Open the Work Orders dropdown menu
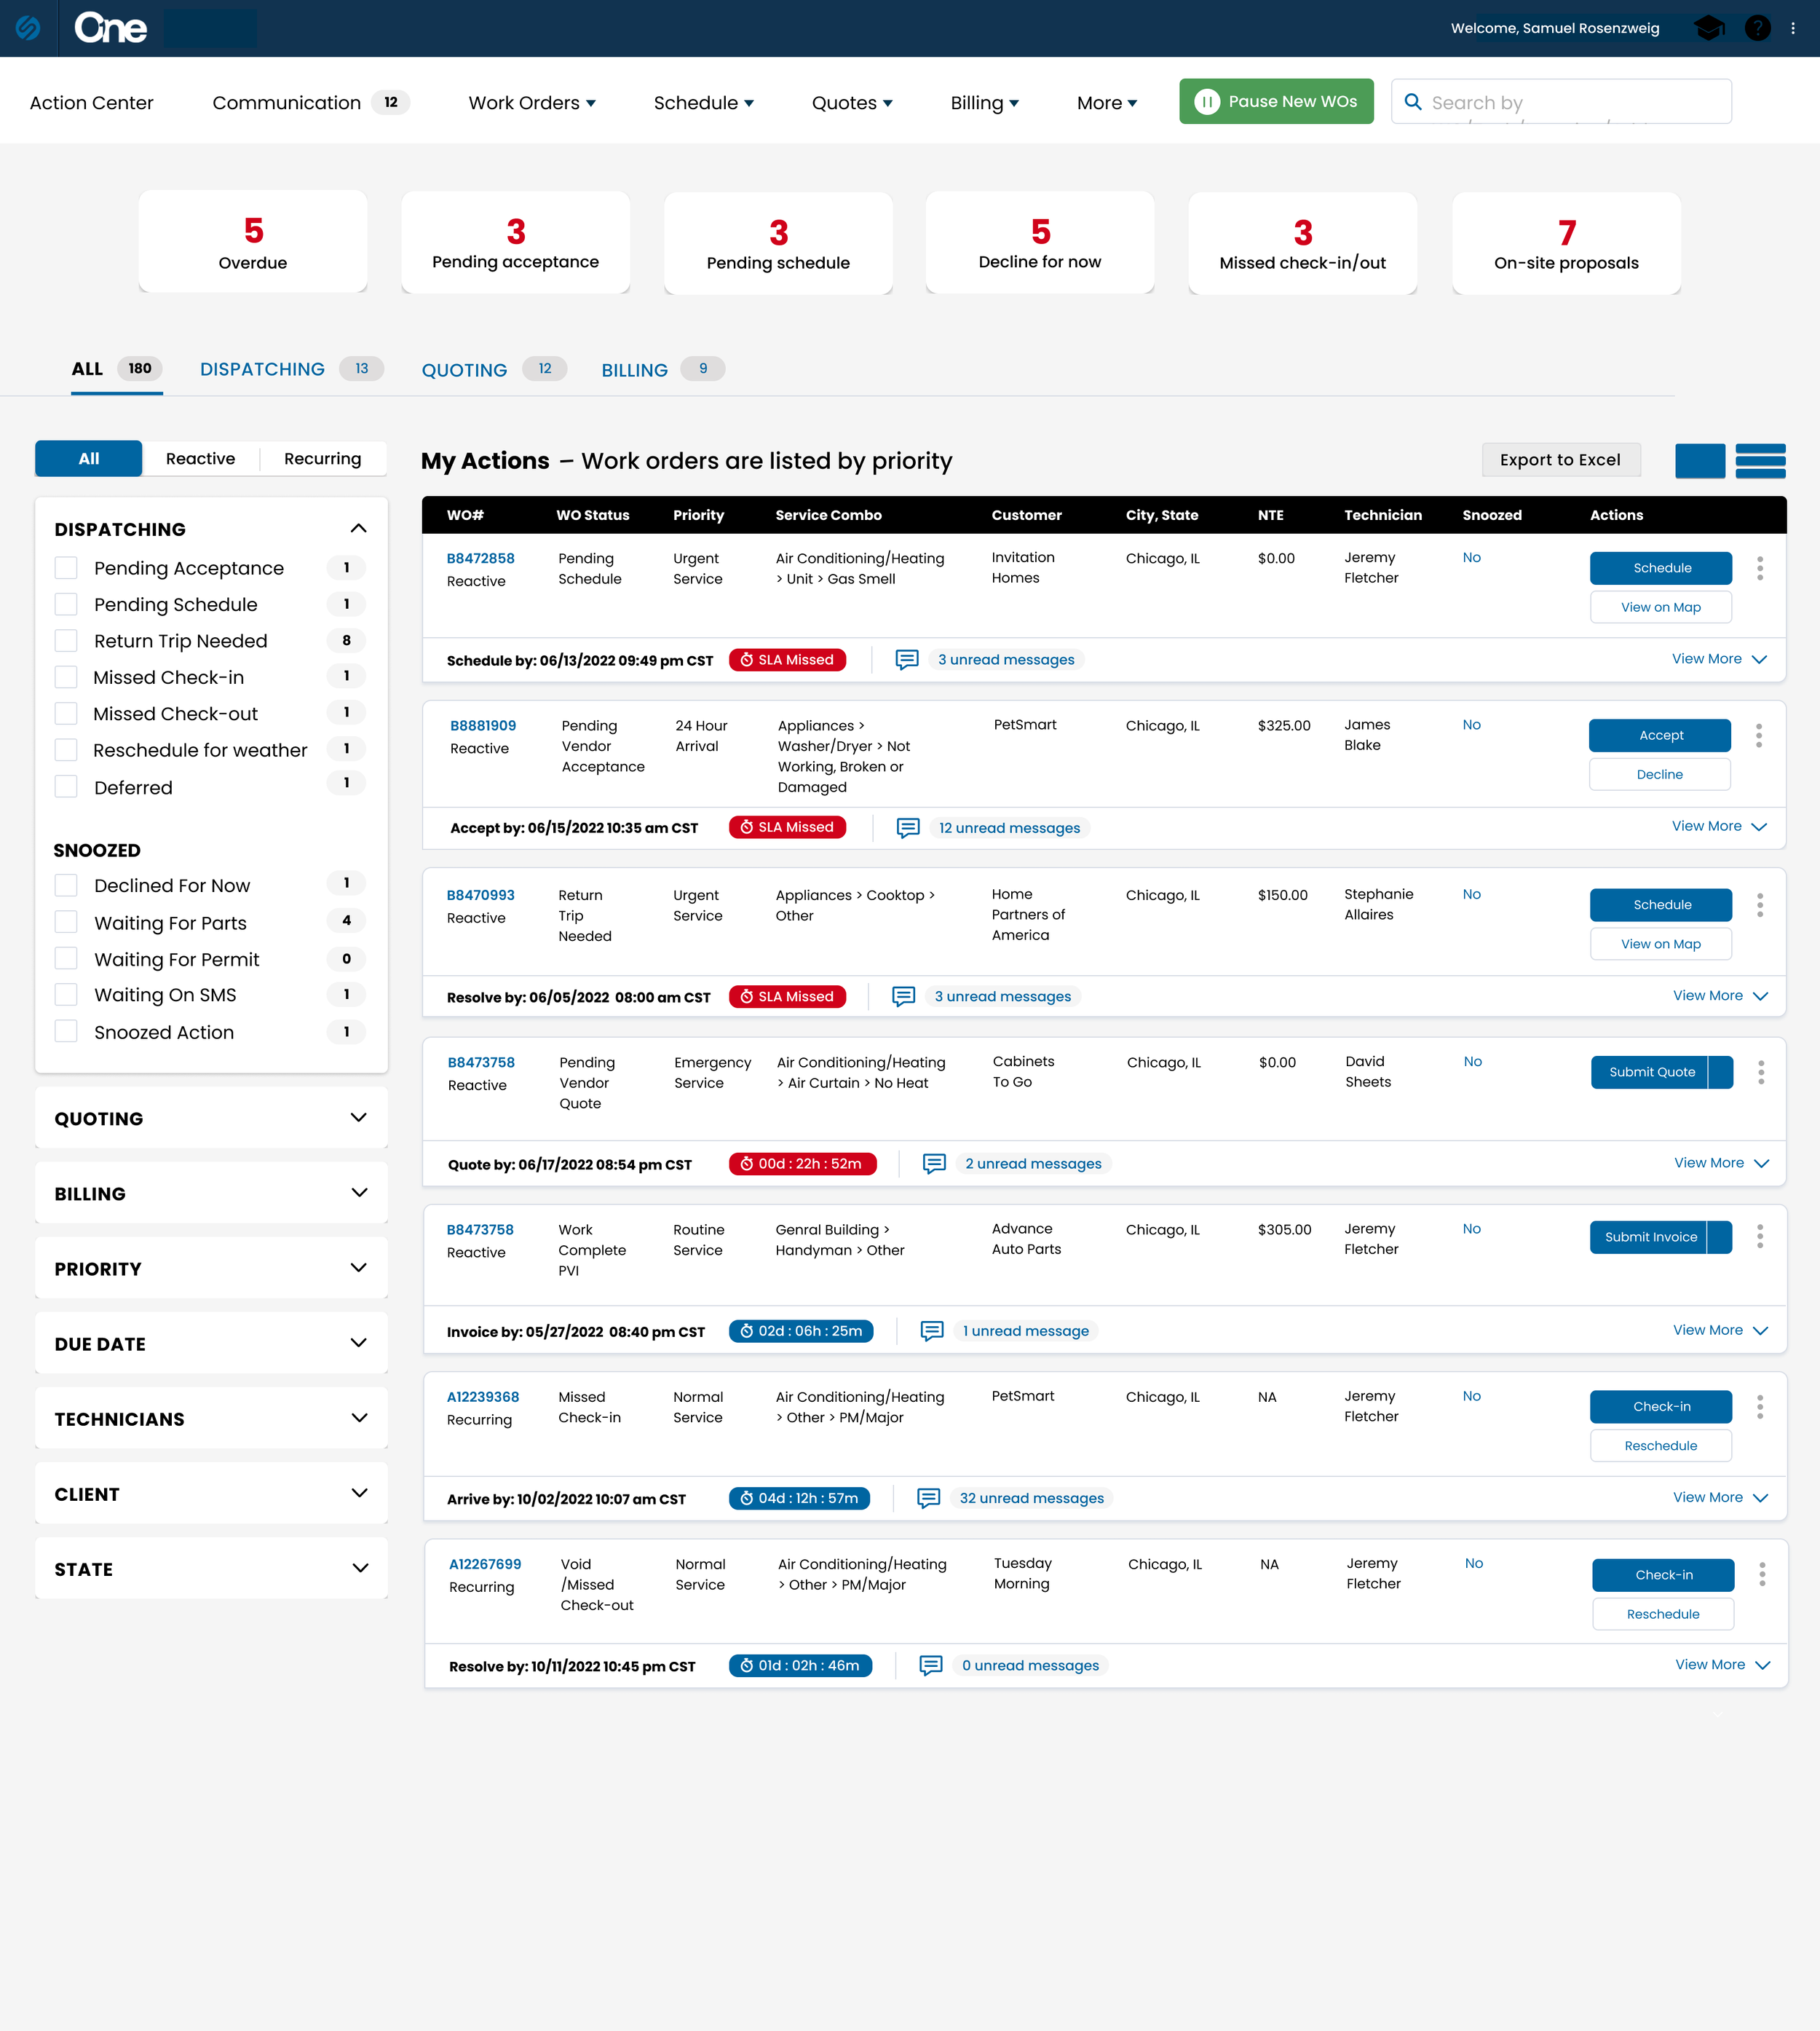This screenshot has width=1820, height=2031. click(532, 103)
